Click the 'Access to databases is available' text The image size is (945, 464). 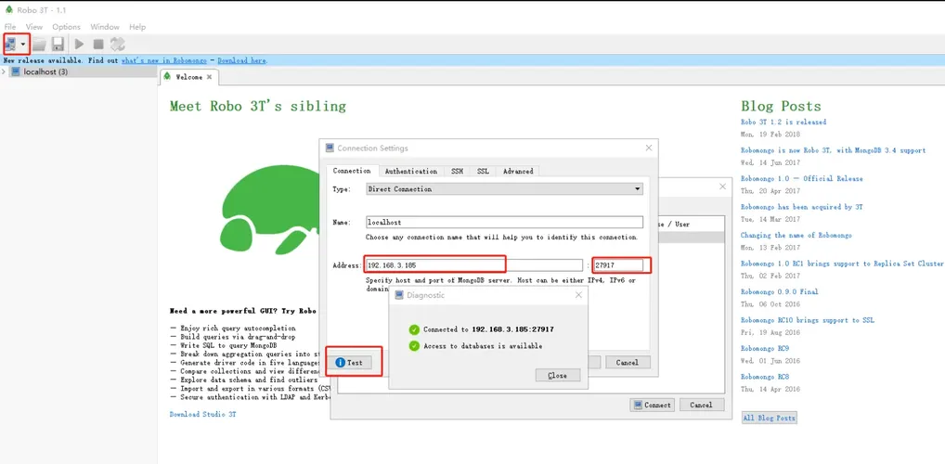[483, 346]
